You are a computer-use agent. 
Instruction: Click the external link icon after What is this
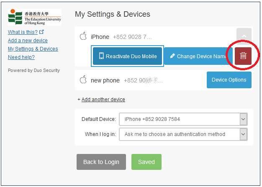(x=41, y=32)
